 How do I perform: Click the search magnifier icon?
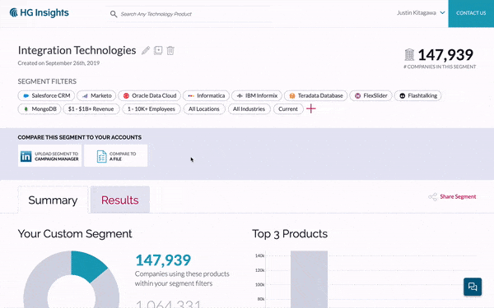click(114, 14)
